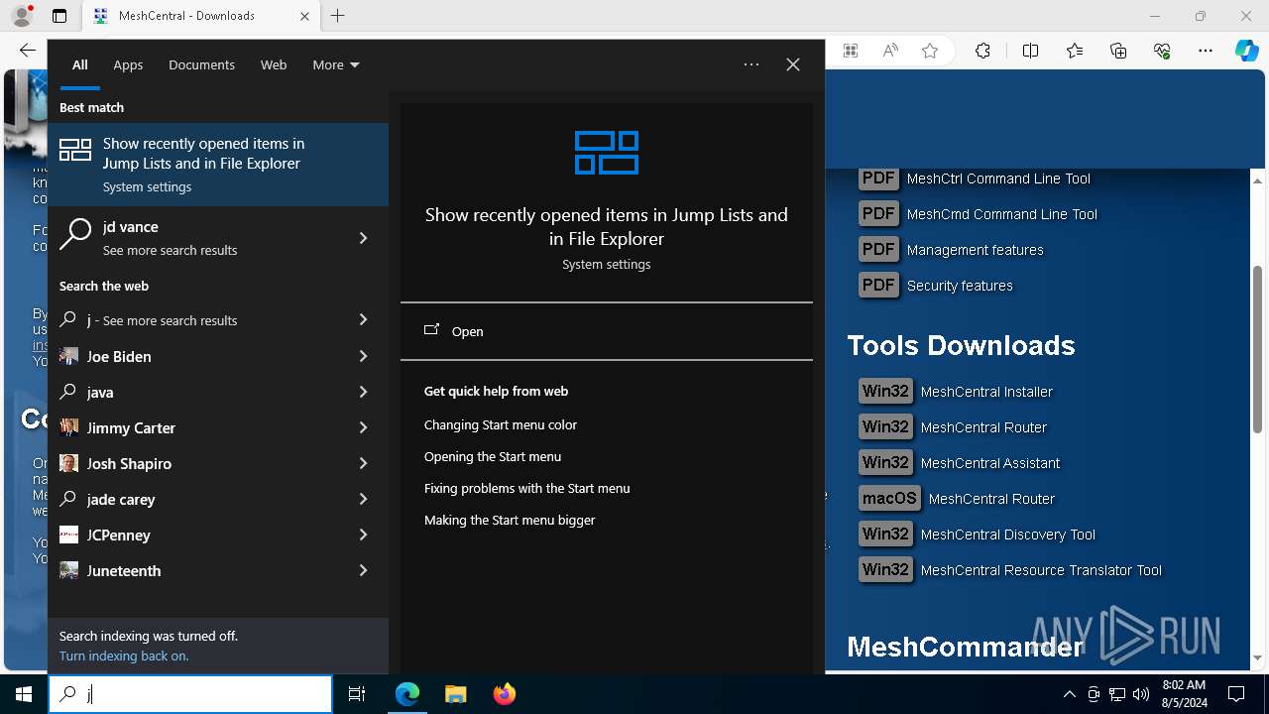
Task: Expand Juneteenth result arrow
Action: pyautogui.click(x=363, y=570)
